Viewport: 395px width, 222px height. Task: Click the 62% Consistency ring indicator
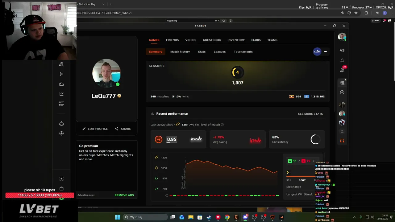click(315, 139)
